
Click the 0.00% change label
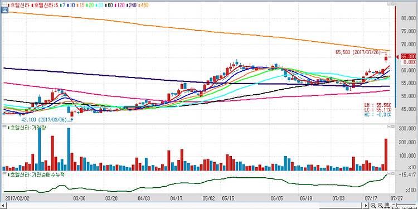coord(410,62)
